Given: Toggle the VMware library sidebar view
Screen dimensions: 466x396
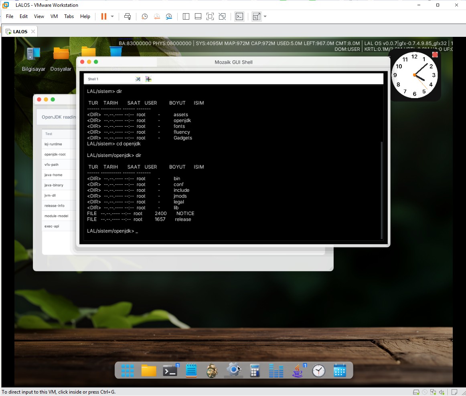Looking at the screenshot, I should coord(186,16).
